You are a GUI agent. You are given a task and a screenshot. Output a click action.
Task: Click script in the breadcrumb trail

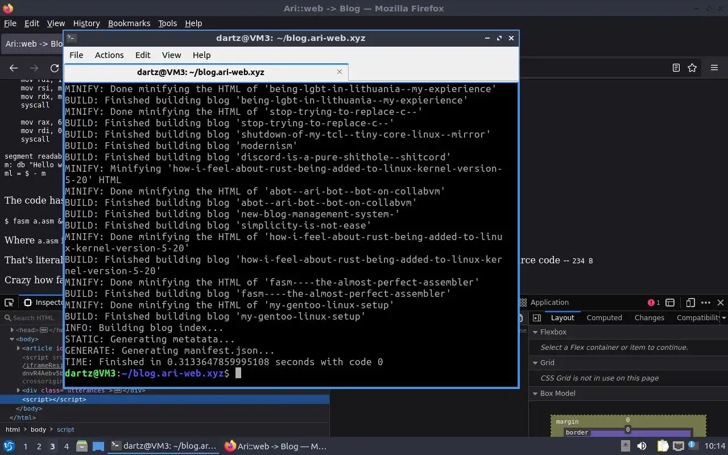point(65,429)
